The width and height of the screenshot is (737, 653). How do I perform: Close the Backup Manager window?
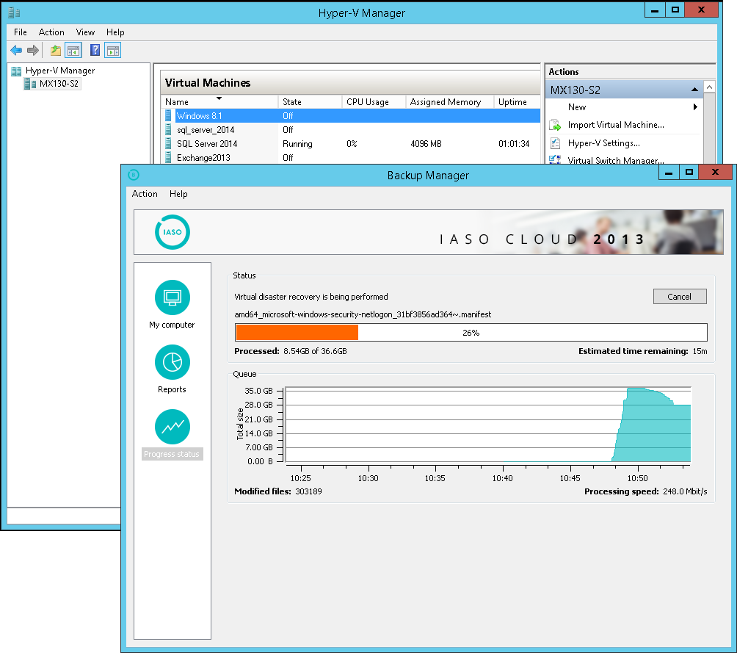(x=715, y=173)
